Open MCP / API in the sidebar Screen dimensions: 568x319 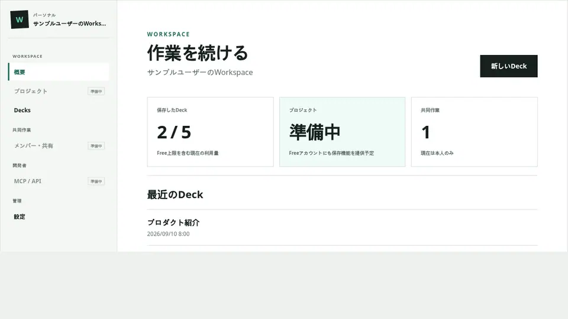point(59,181)
